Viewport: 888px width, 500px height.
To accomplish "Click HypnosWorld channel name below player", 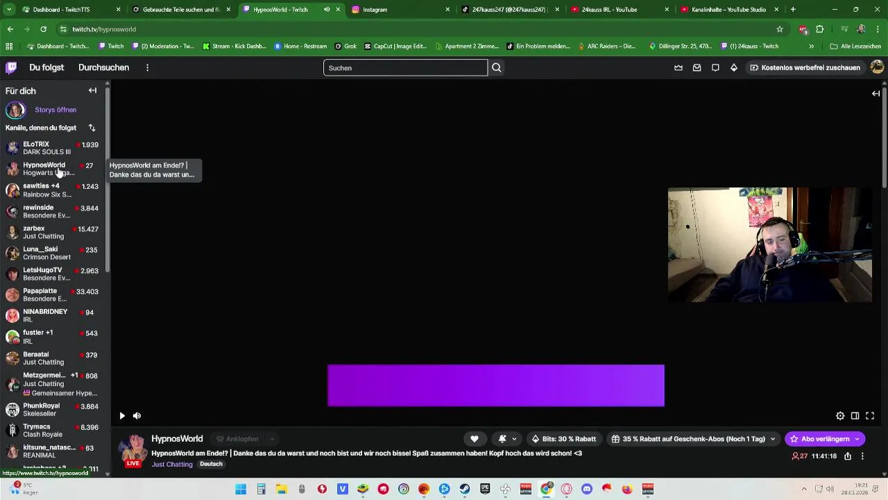I will (x=177, y=439).
